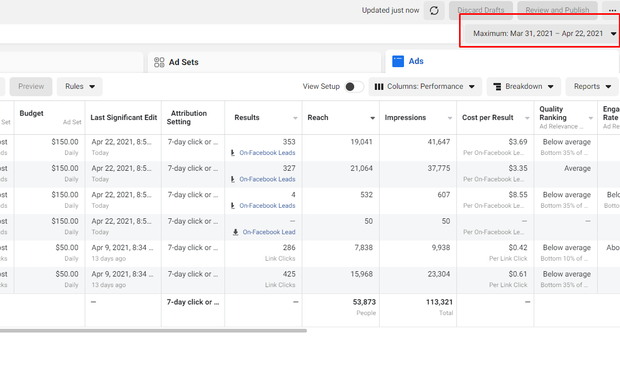Click the blue Ads tab icon
This screenshot has width=620, height=378.
point(398,61)
